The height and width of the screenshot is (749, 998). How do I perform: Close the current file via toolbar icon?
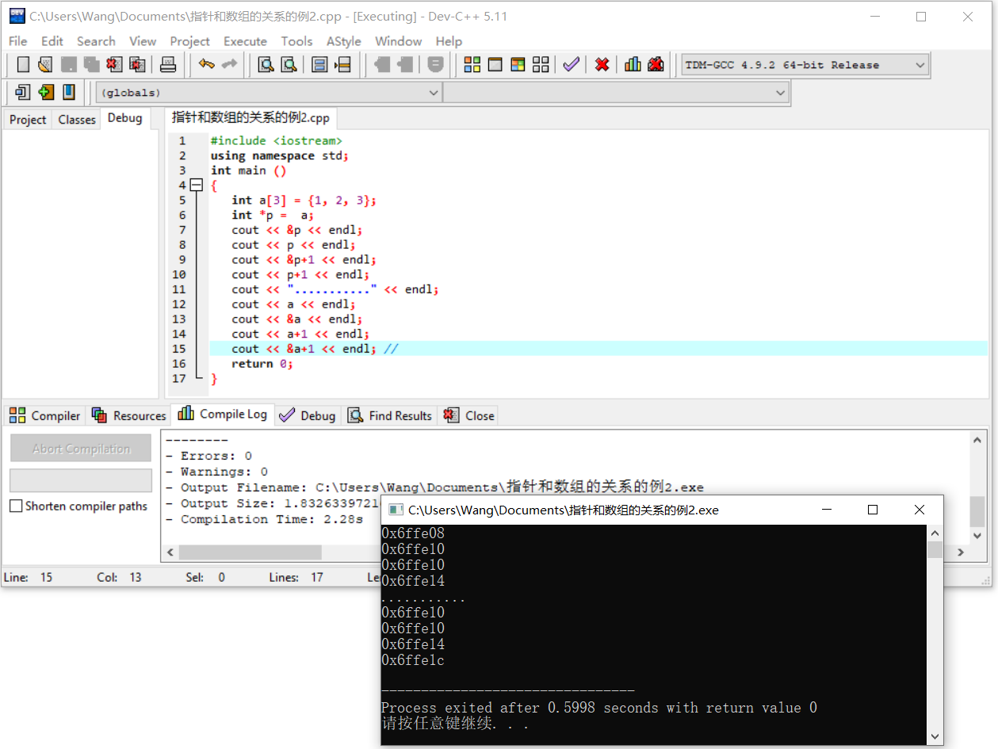click(x=115, y=65)
